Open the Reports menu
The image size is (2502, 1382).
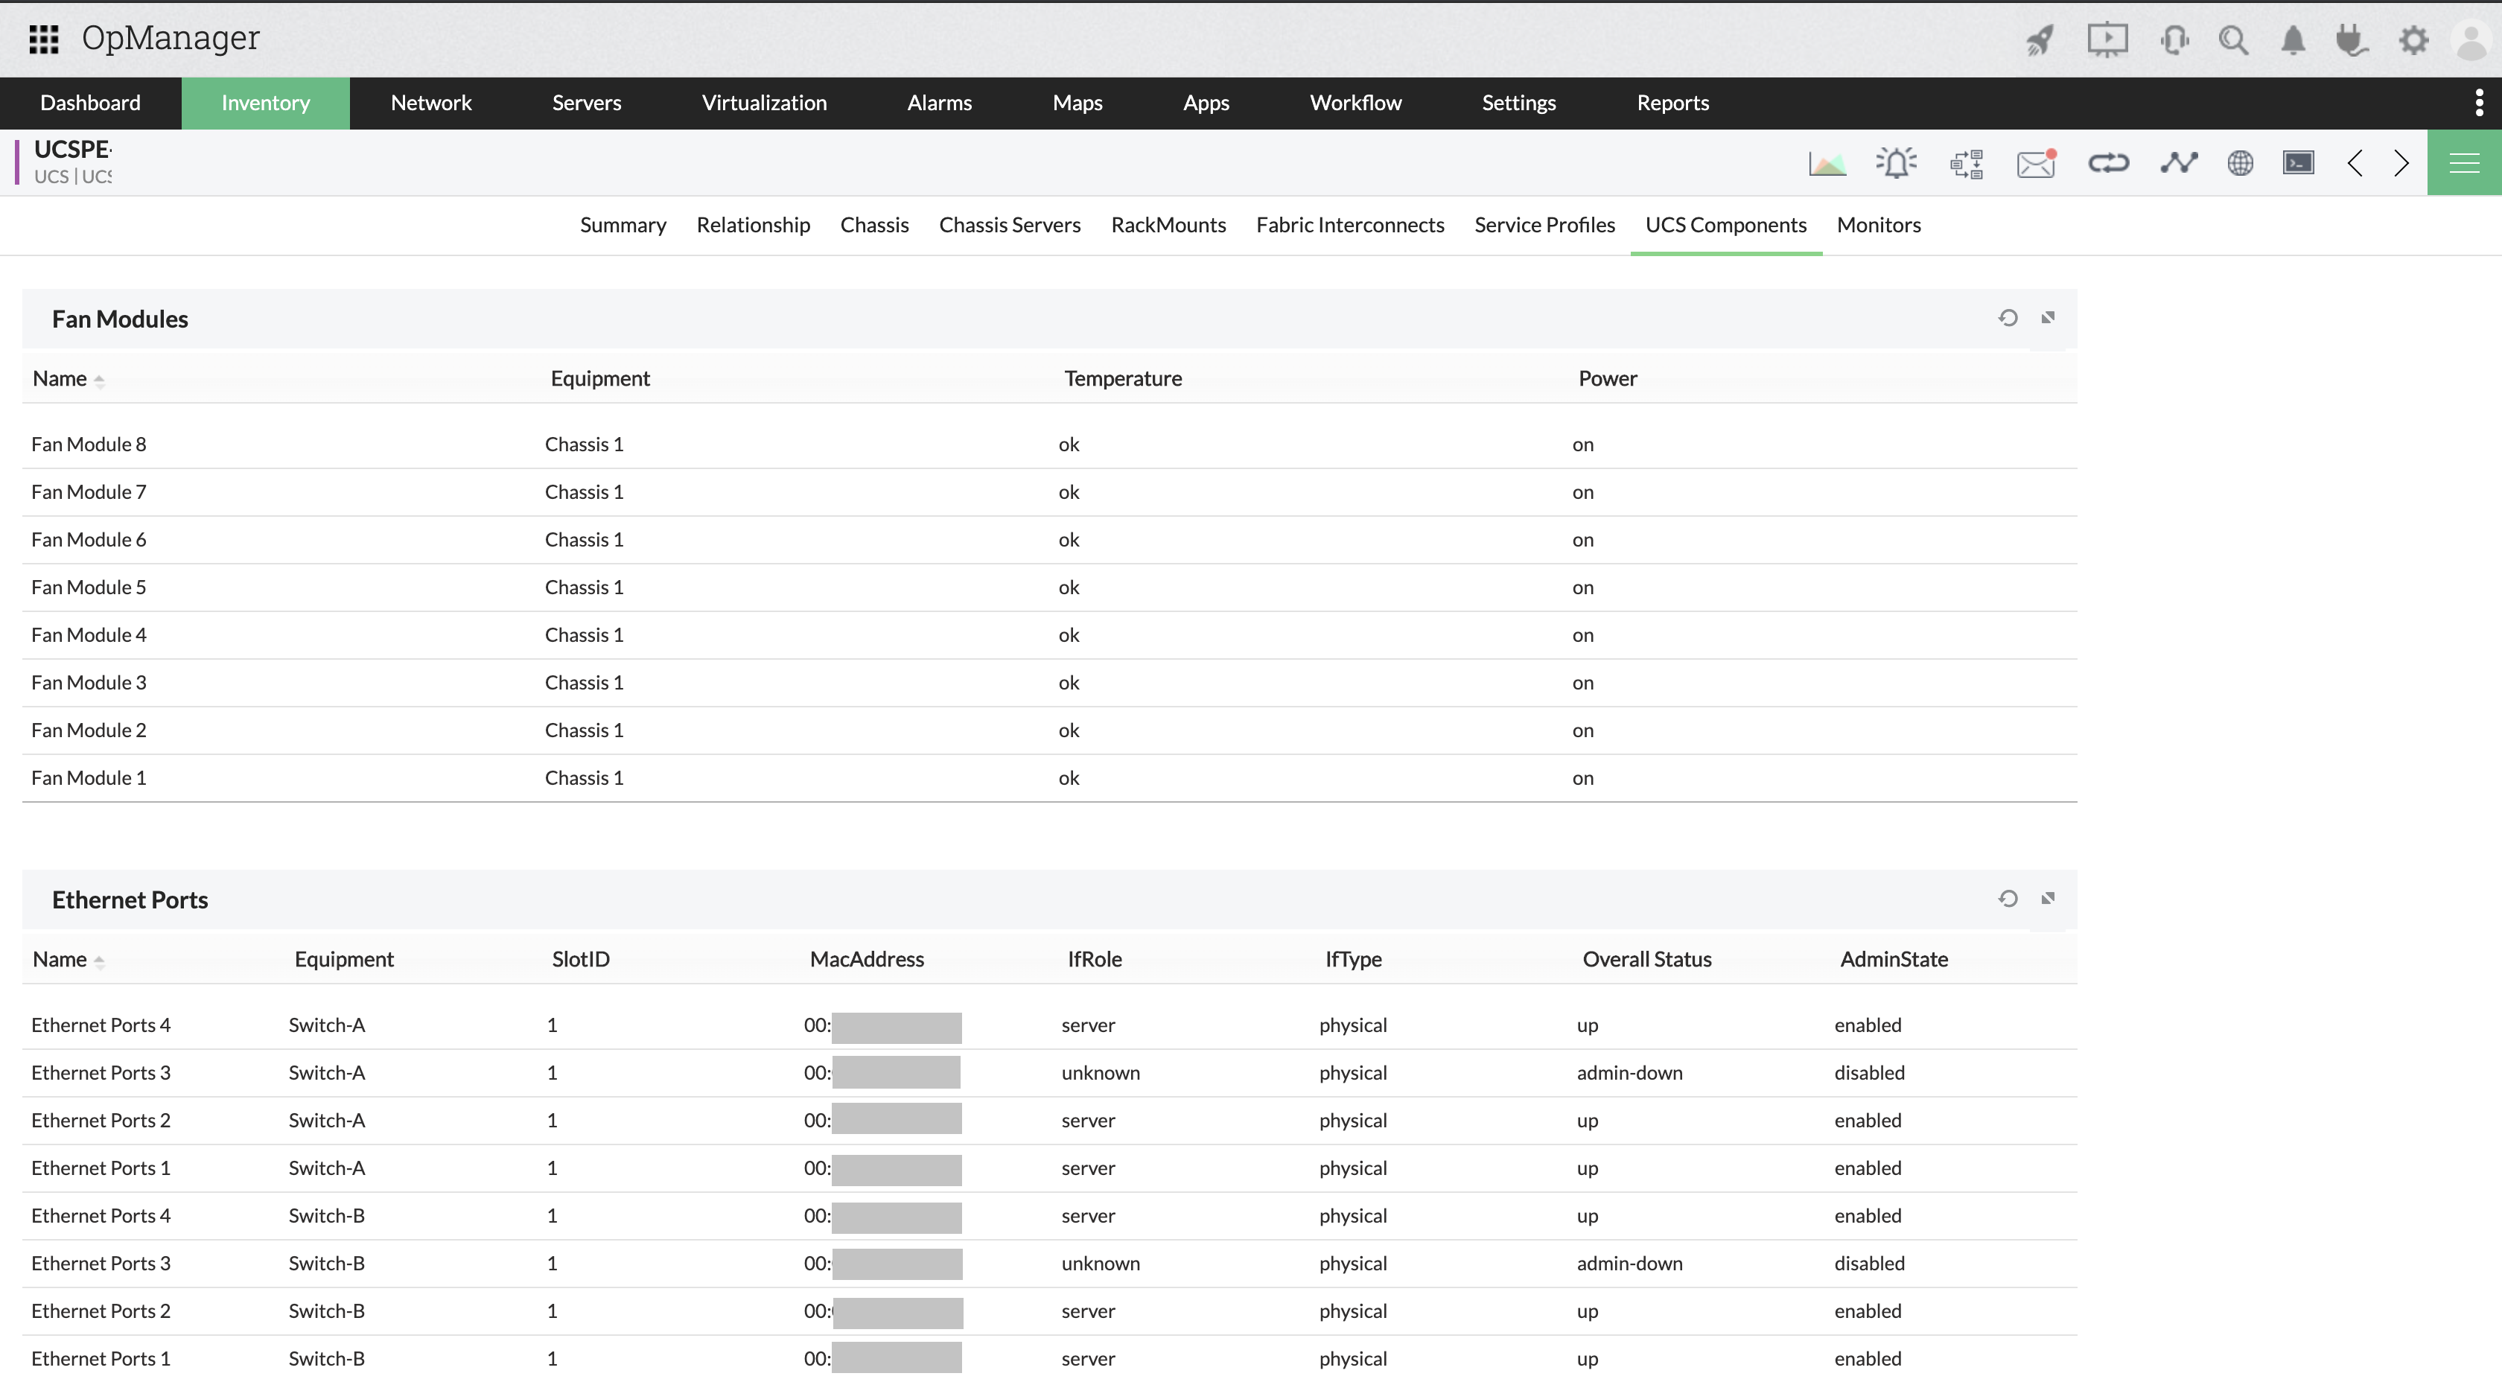(1672, 102)
